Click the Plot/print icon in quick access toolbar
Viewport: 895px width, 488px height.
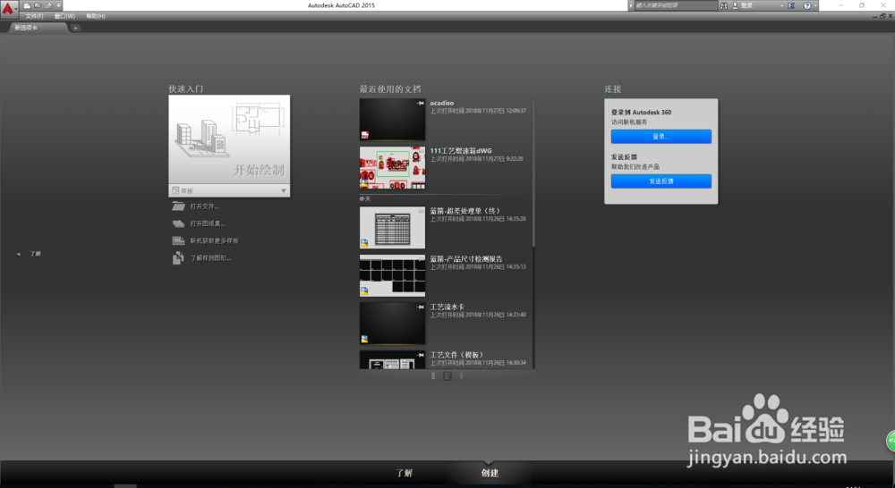pyautogui.click(x=49, y=5)
